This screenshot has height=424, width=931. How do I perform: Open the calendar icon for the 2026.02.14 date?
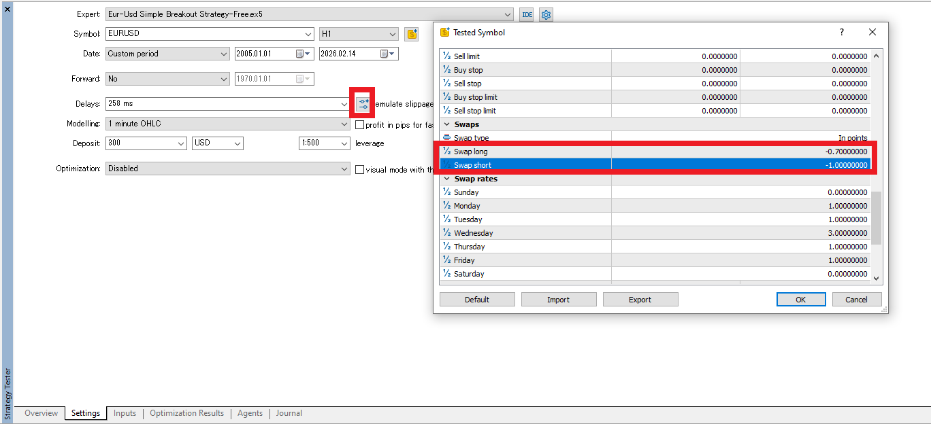(385, 53)
